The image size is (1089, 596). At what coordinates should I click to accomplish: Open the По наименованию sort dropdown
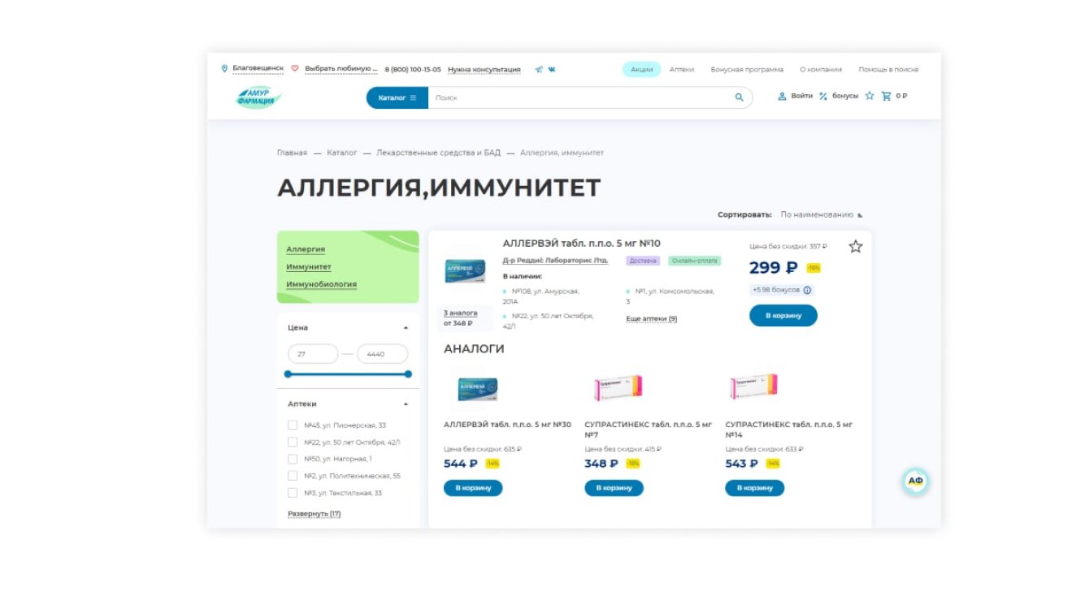[x=817, y=215]
